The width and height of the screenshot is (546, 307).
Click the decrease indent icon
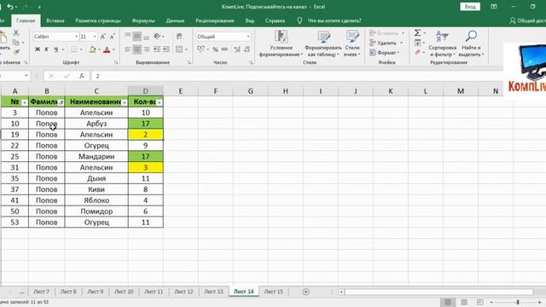pyautogui.click(x=157, y=49)
